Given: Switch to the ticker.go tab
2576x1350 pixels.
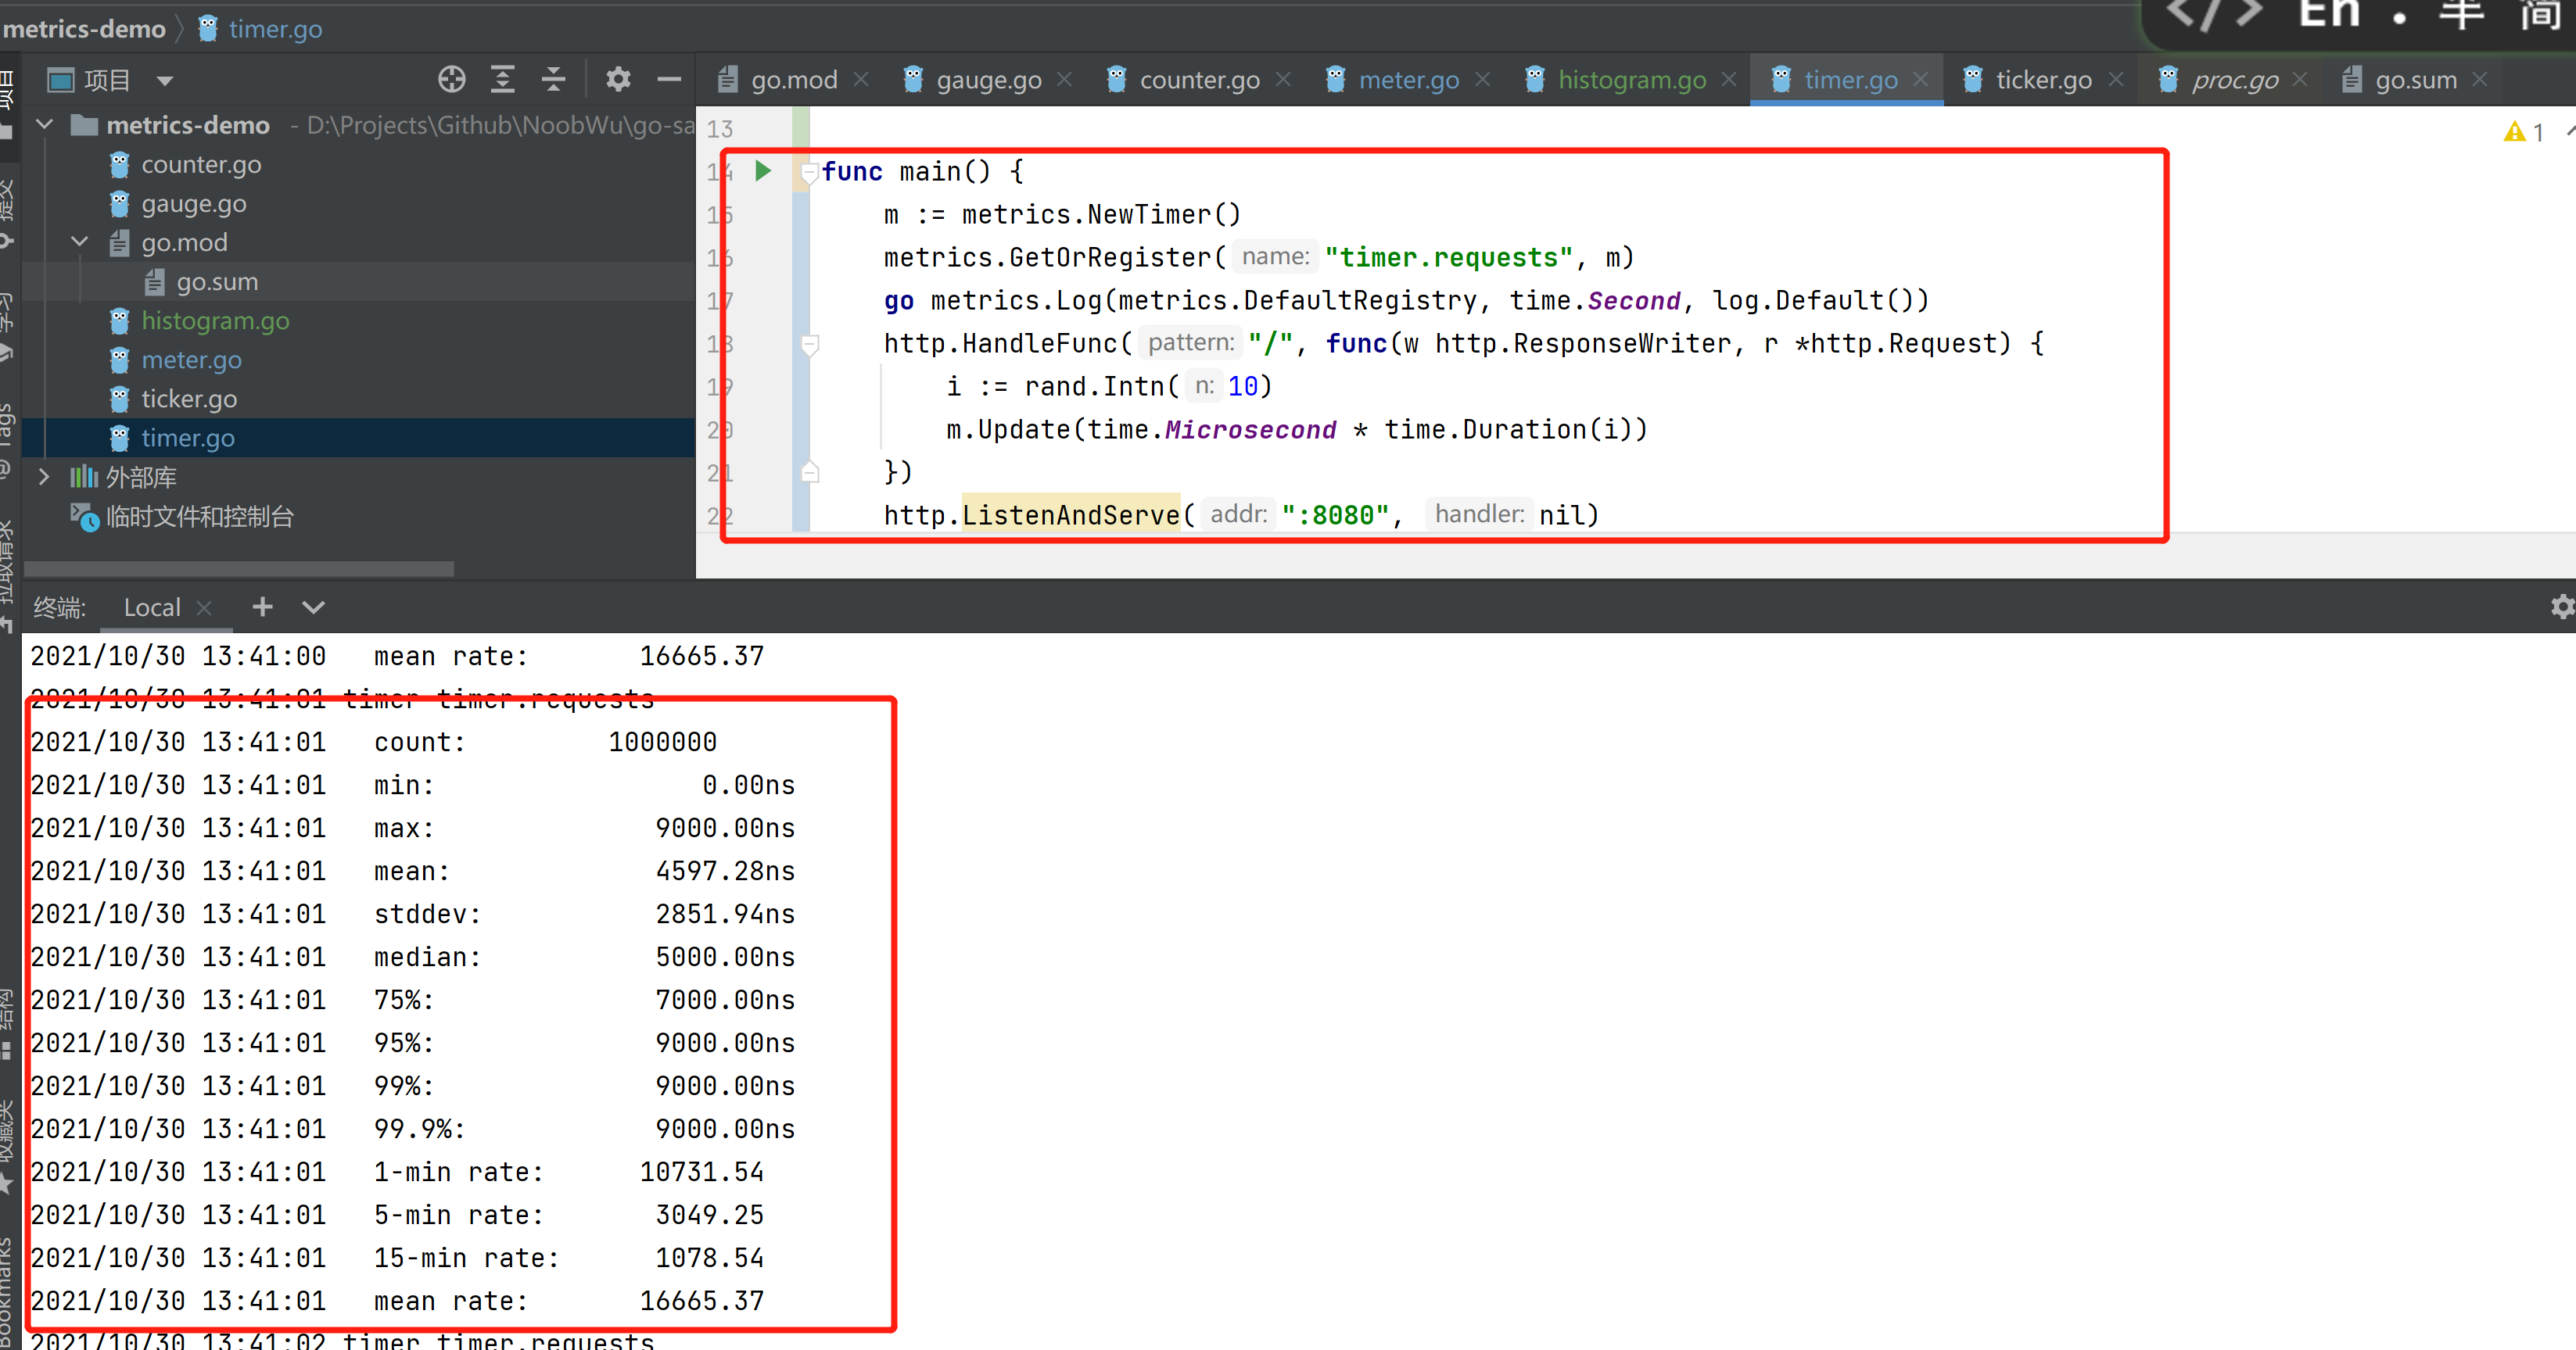Looking at the screenshot, I should [x=2043, y=80].
